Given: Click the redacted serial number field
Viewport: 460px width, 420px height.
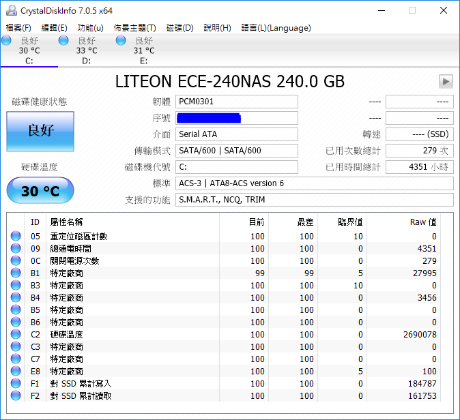Looking at the screenshot, I should (237, 118).
